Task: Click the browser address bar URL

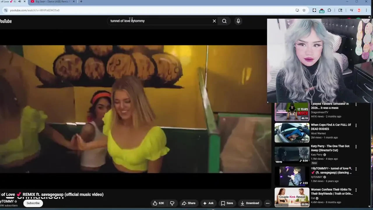Action: [x=35, y=10]
